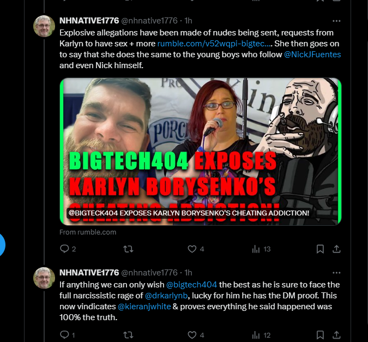Open more options menu for second tweet

(336, 273)
